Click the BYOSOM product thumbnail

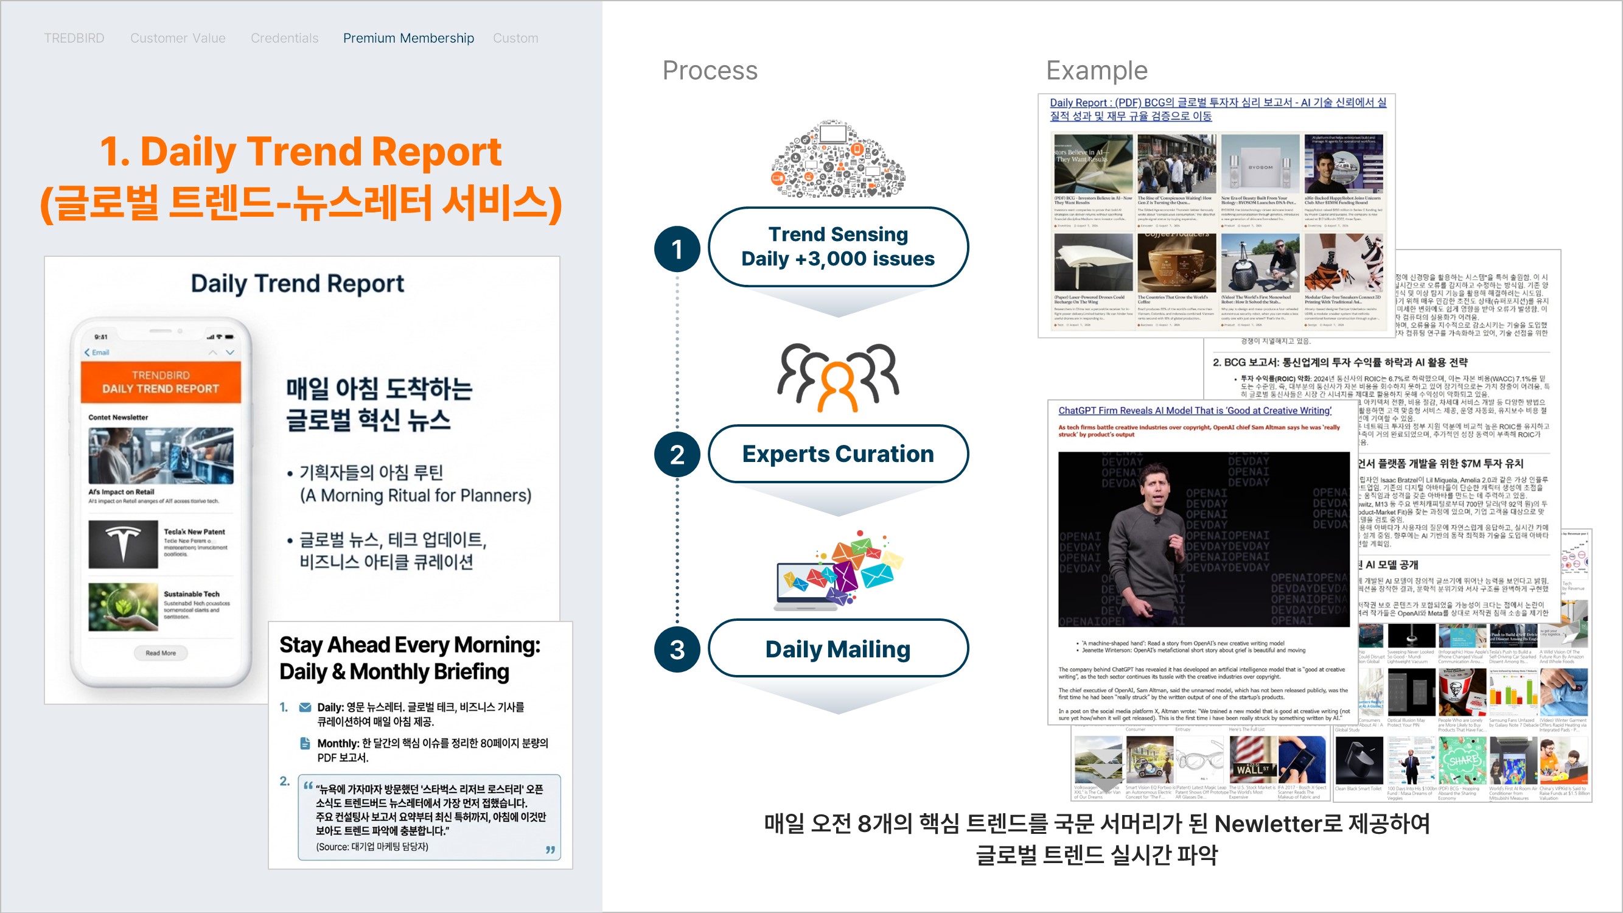[x=1260, y=163]
